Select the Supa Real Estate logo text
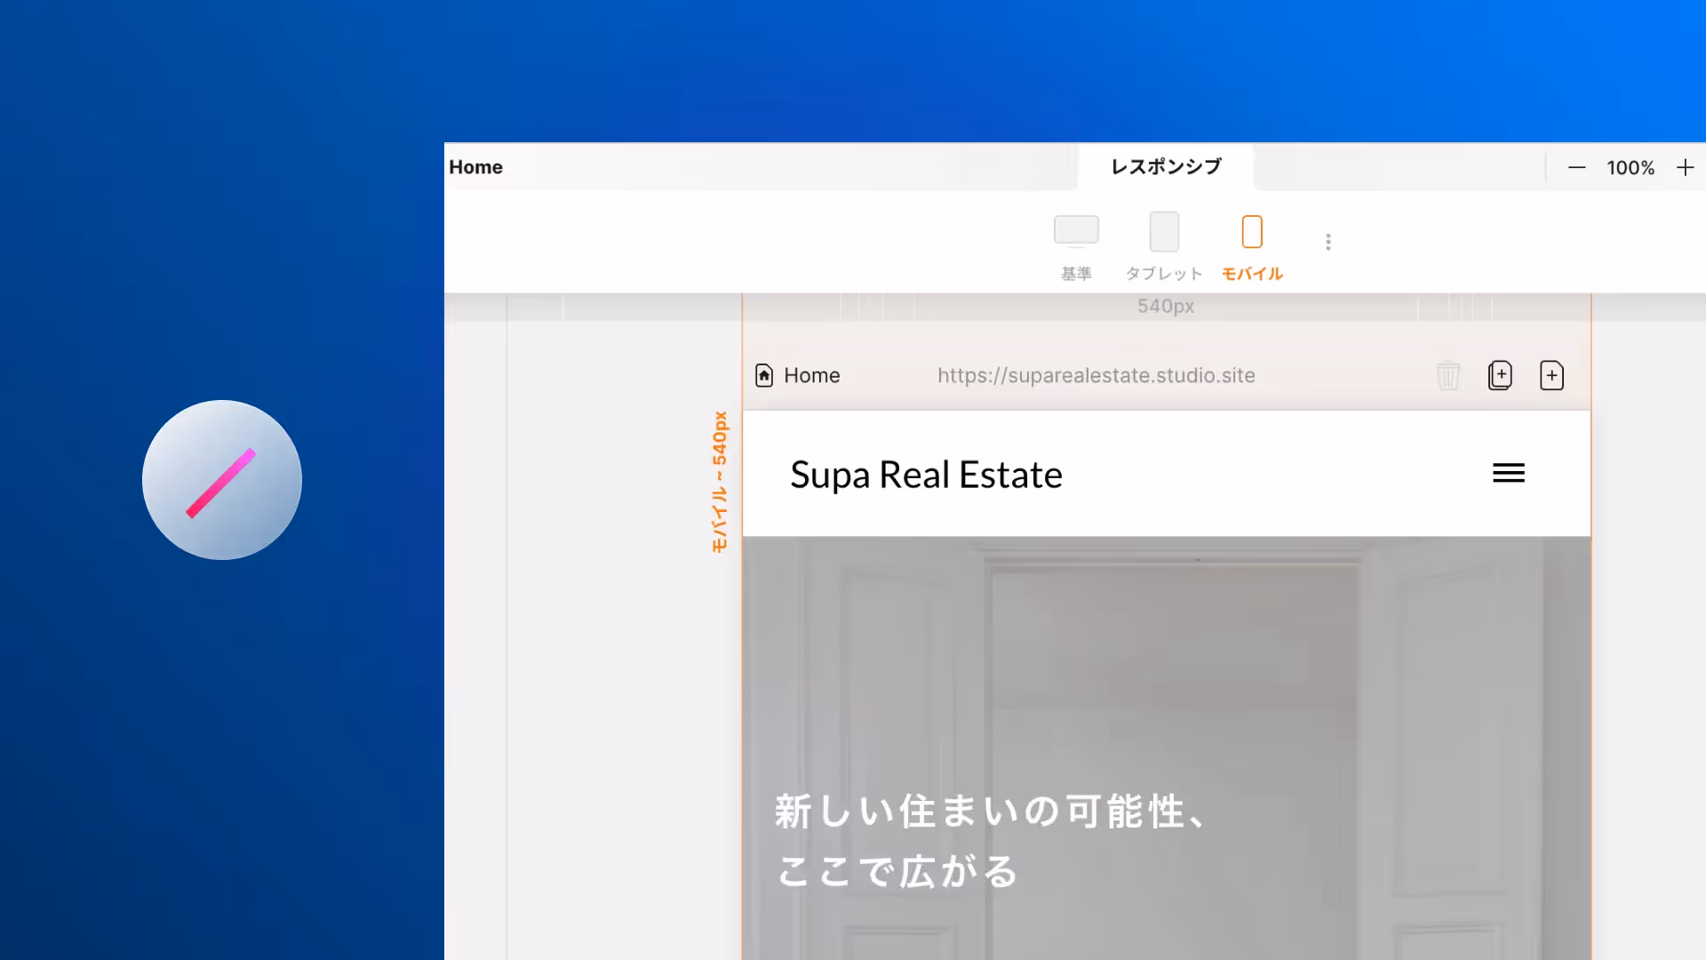Screen dimensions: 1706x960 pos(926,475)
